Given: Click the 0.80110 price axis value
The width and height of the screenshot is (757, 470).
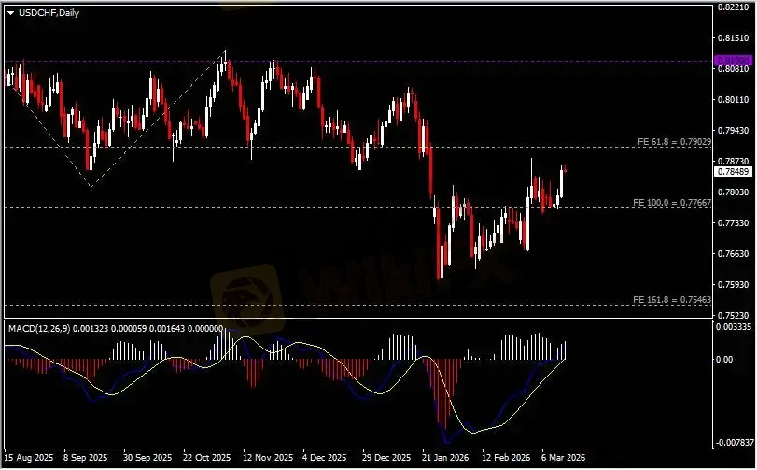Looking at the screenshot, I should (733, 99).
